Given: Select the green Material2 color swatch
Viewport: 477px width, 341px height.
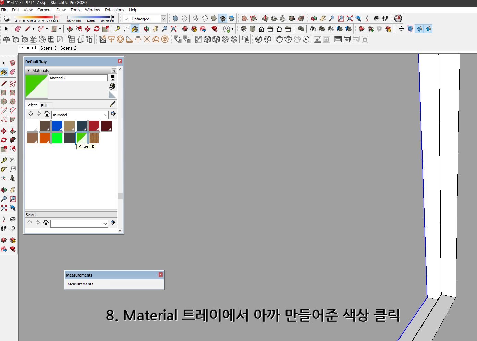Looking at the screenshot, I should (x=82, y=138).
